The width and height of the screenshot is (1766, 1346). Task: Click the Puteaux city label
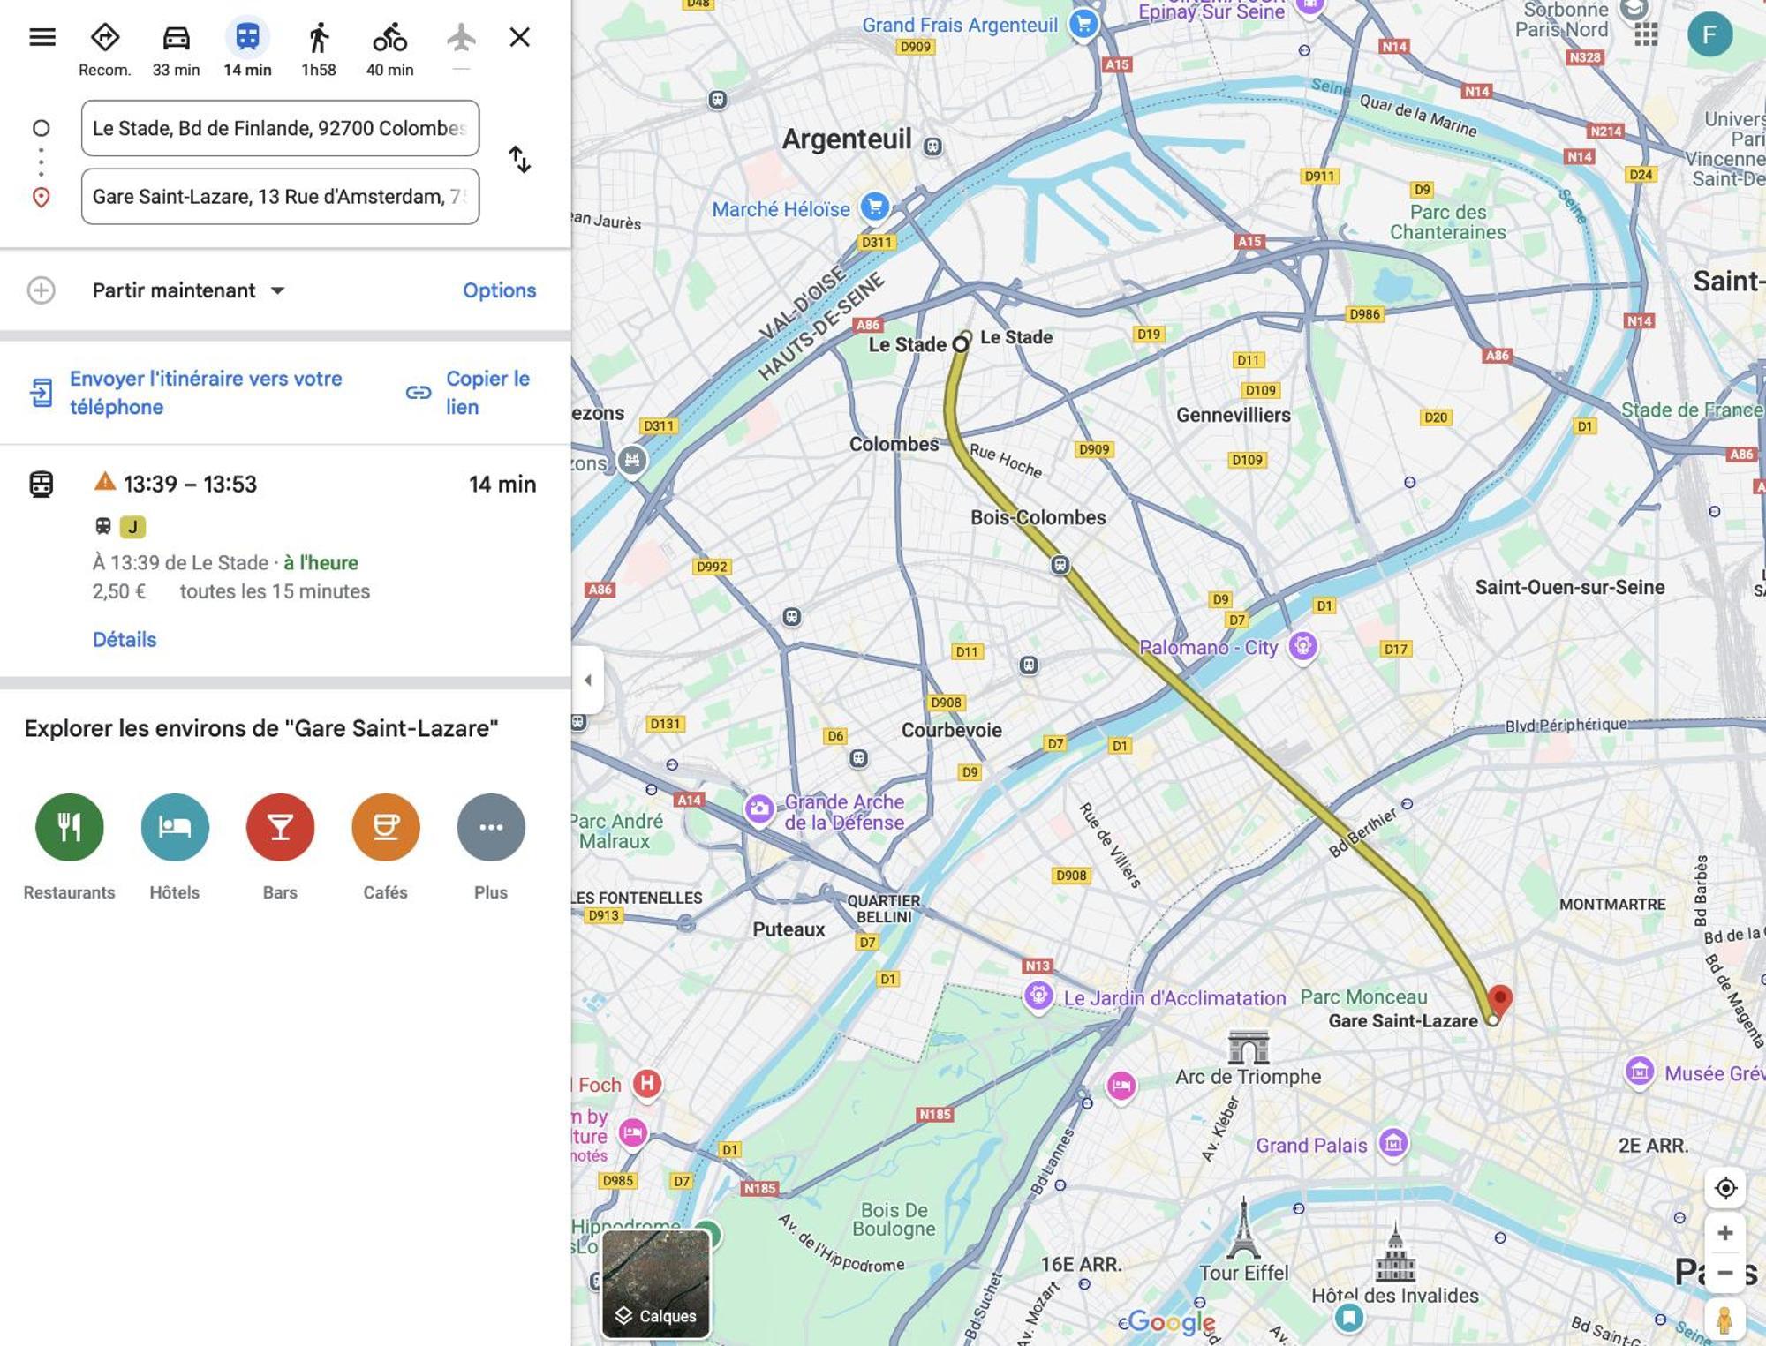(x=789, y=929)
